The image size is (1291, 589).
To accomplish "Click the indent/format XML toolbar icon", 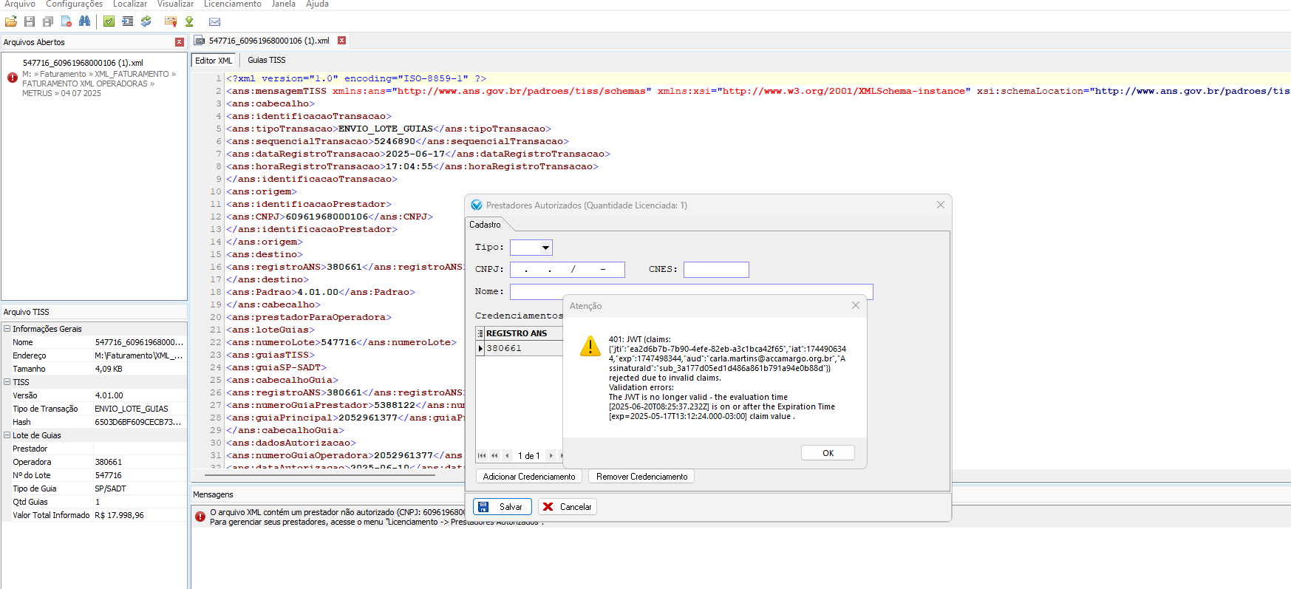I will click(x=128, y=21).
